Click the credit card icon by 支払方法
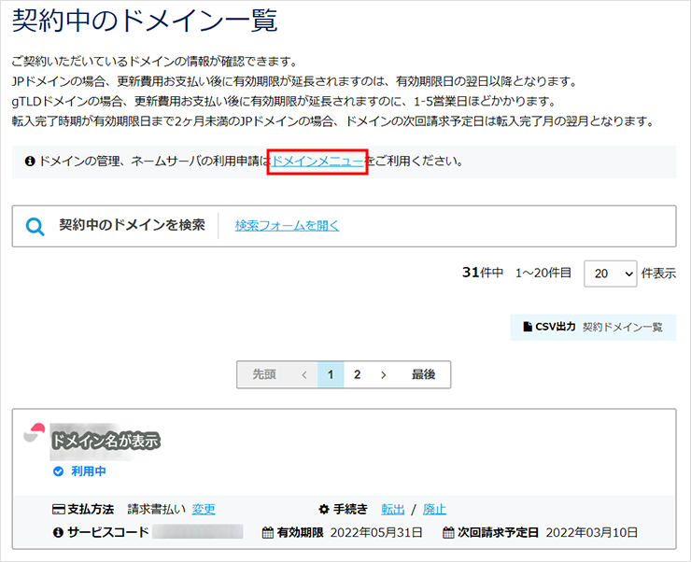The image size is (691, 562). tap(58, 510)
